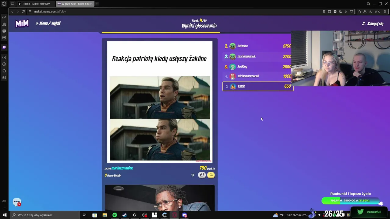Open the Windows Start menu
Screen dimensions: 390x219
click(x=5, y=215)
